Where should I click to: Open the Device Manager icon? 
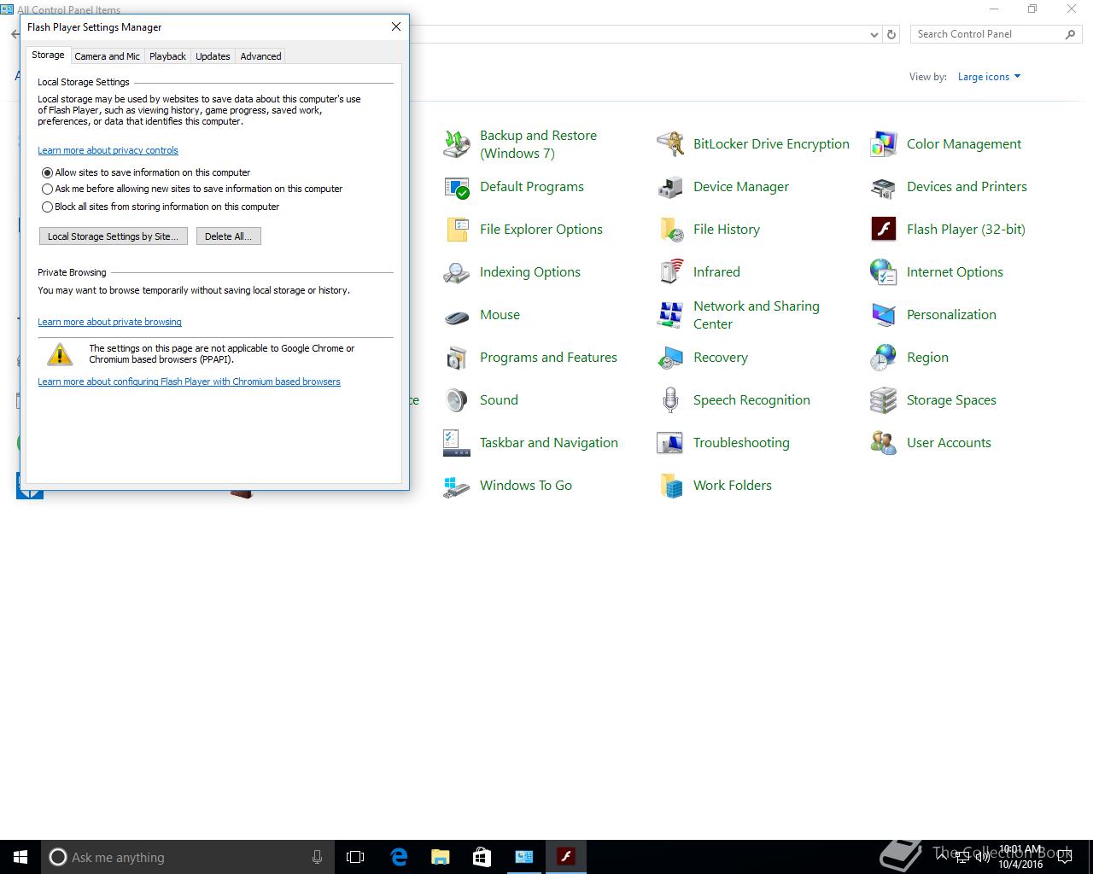[x=670, y=187]
